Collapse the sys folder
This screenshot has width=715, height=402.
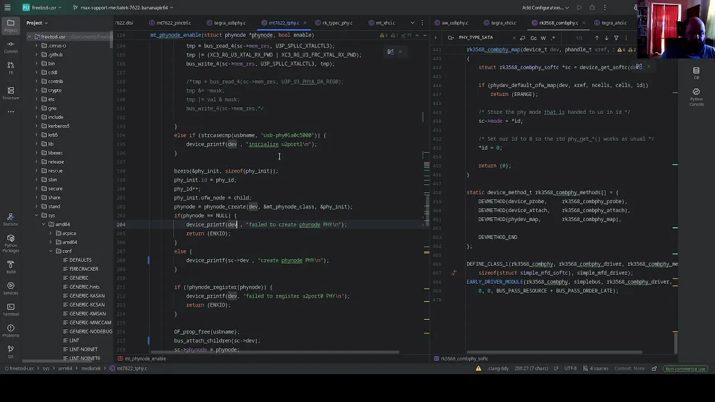(36, 216)
